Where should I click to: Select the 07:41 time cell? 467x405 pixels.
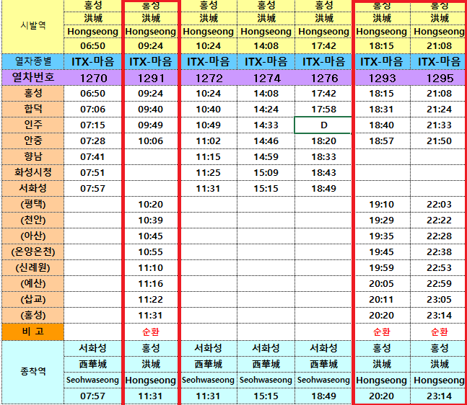93,156
